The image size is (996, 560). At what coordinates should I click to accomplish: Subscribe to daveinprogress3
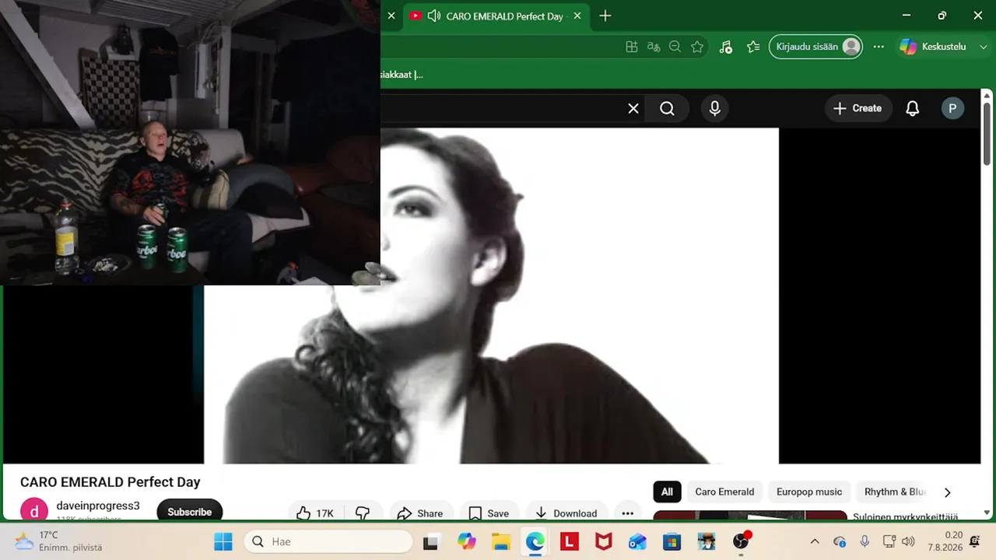[x=189, y=511]
